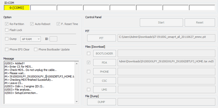Click the BOOTLOADER file path field

coord(166,53)
